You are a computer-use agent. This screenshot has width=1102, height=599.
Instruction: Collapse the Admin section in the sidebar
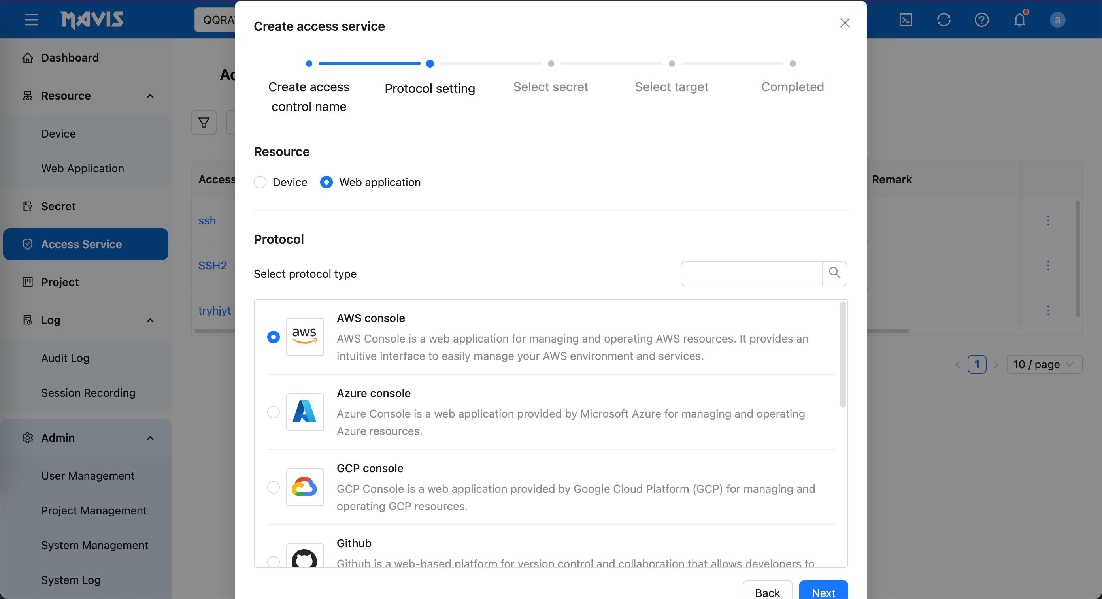(150, 438)
